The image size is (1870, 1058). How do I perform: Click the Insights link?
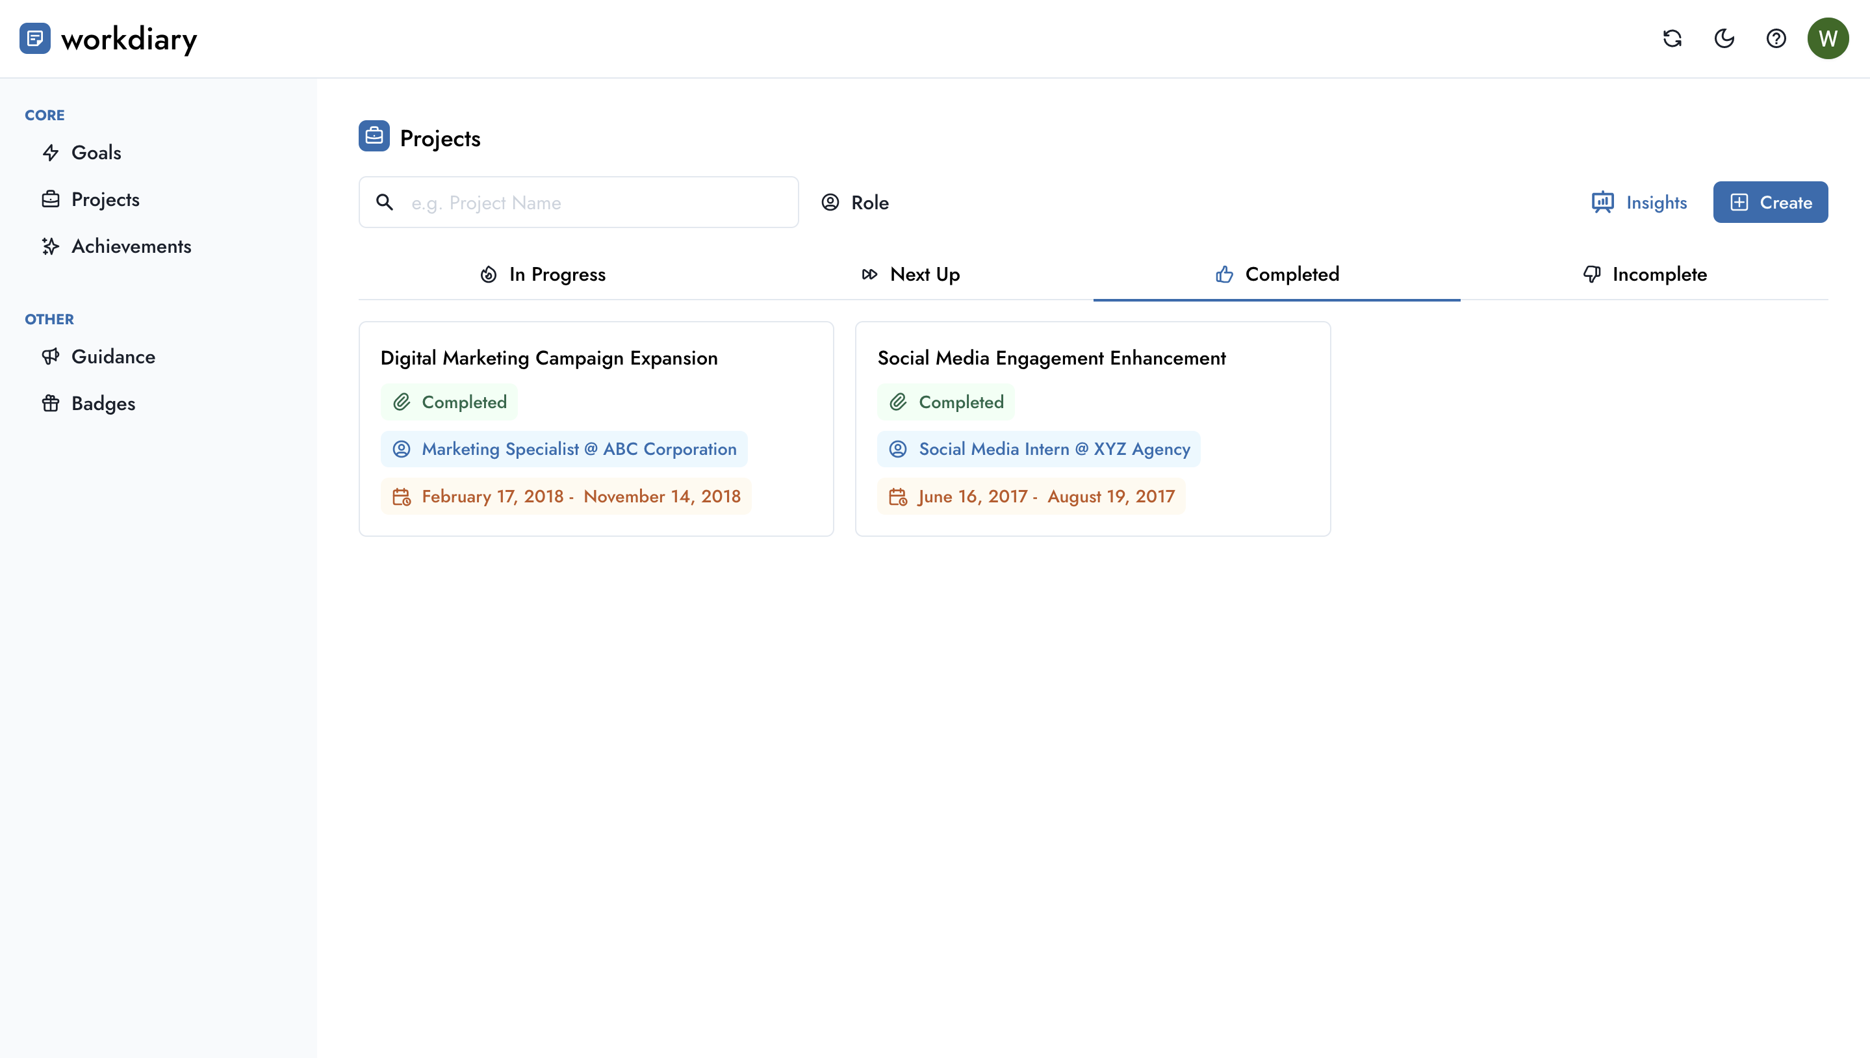(x=1639, y=203)
